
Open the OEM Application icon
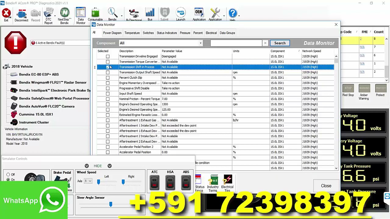coord(199,15)
